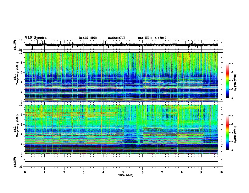This screenshot has height=193, width=249.
Task: Click the ch.3 flat black trace
Action: pyautogui.click(x=121, y=161)
